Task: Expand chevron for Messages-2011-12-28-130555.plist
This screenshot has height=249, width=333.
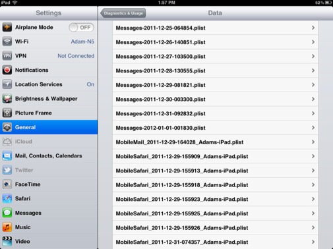Action: 313,70
